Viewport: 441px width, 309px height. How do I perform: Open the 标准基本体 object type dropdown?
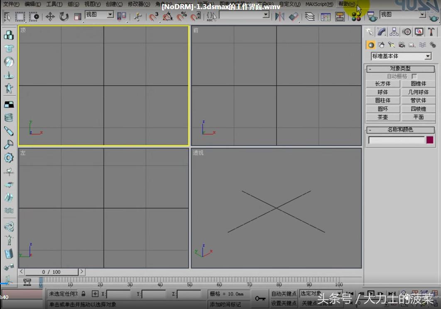pyautogui.click(x=428, y=56)
